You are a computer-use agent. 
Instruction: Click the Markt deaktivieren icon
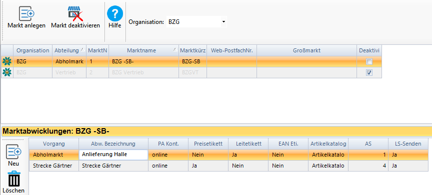75,13
